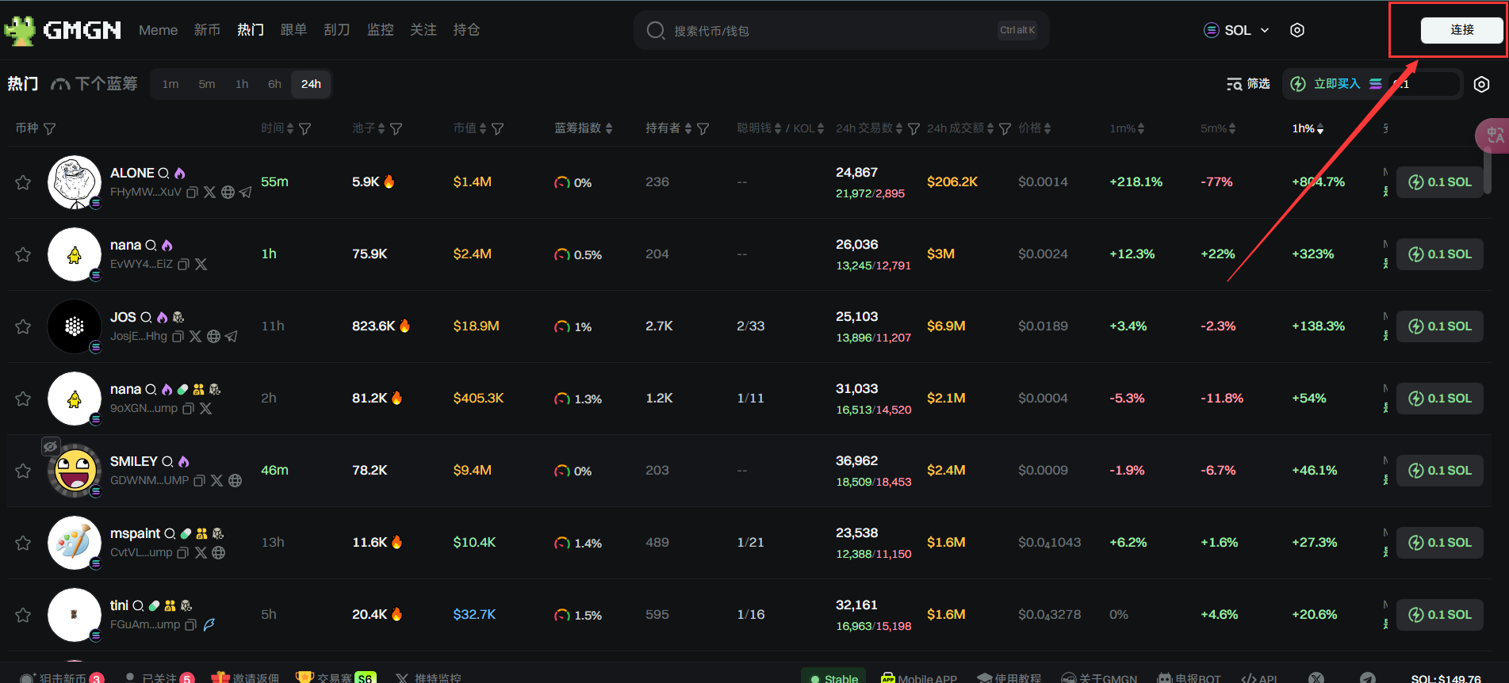Open ALONE website globe icon
Image resolution: width=1509 pixels, height=683 pixels.
[228, 193]
